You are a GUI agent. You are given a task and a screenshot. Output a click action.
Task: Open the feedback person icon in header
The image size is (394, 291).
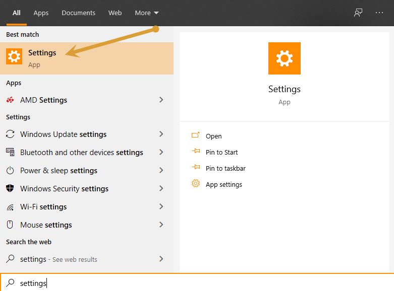[x=358, y=13]
